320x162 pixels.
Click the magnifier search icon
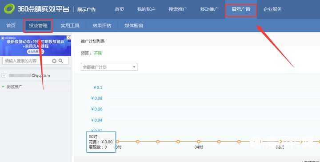61,61
